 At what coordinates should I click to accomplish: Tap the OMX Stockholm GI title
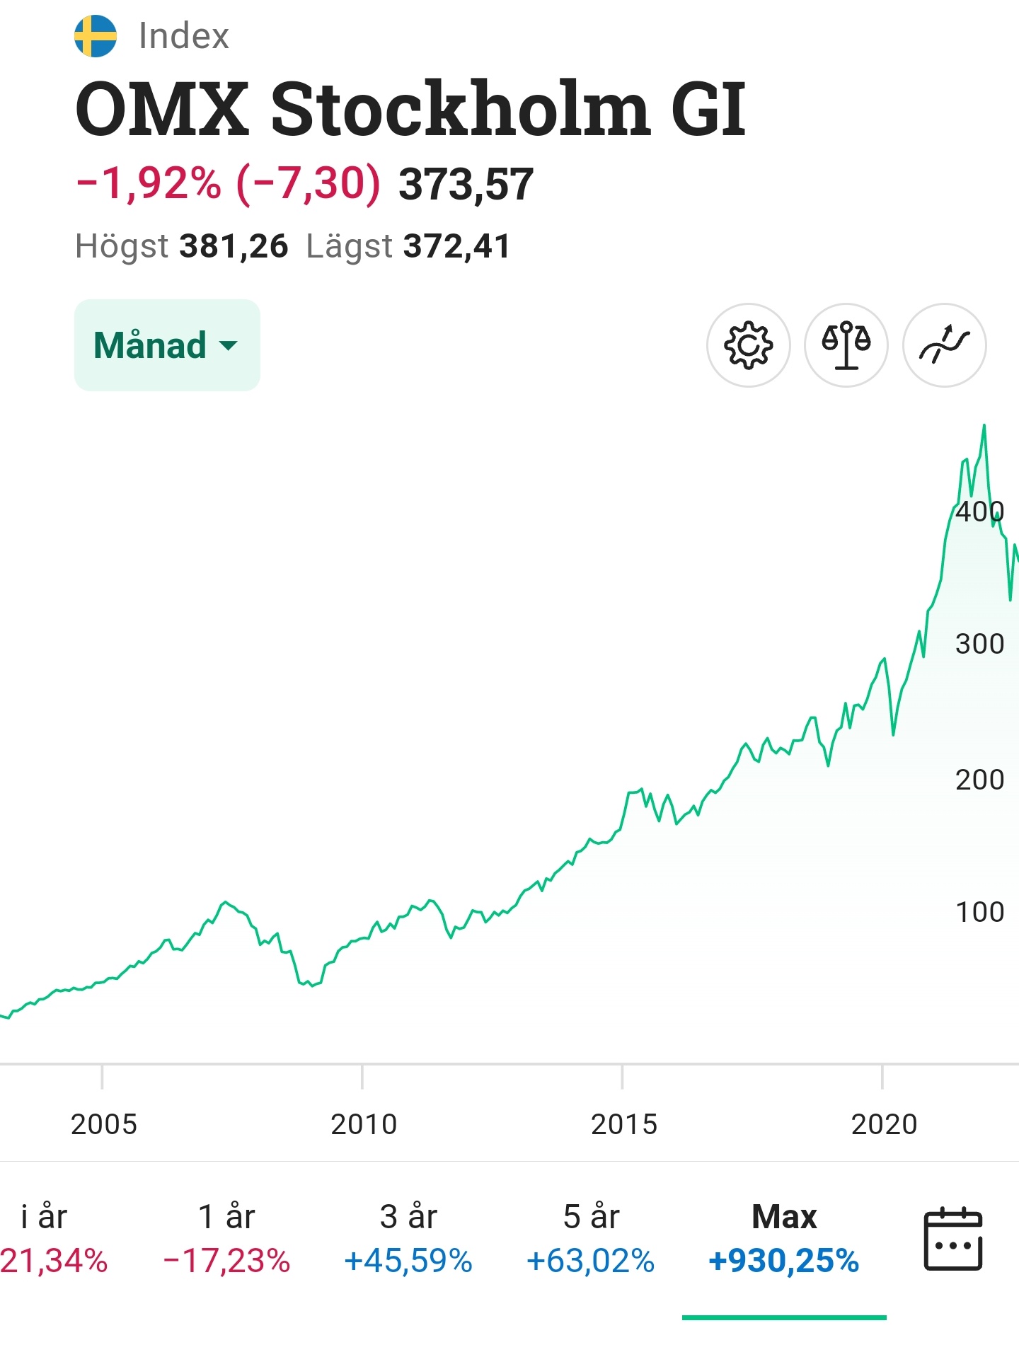[x=410, y=110]
